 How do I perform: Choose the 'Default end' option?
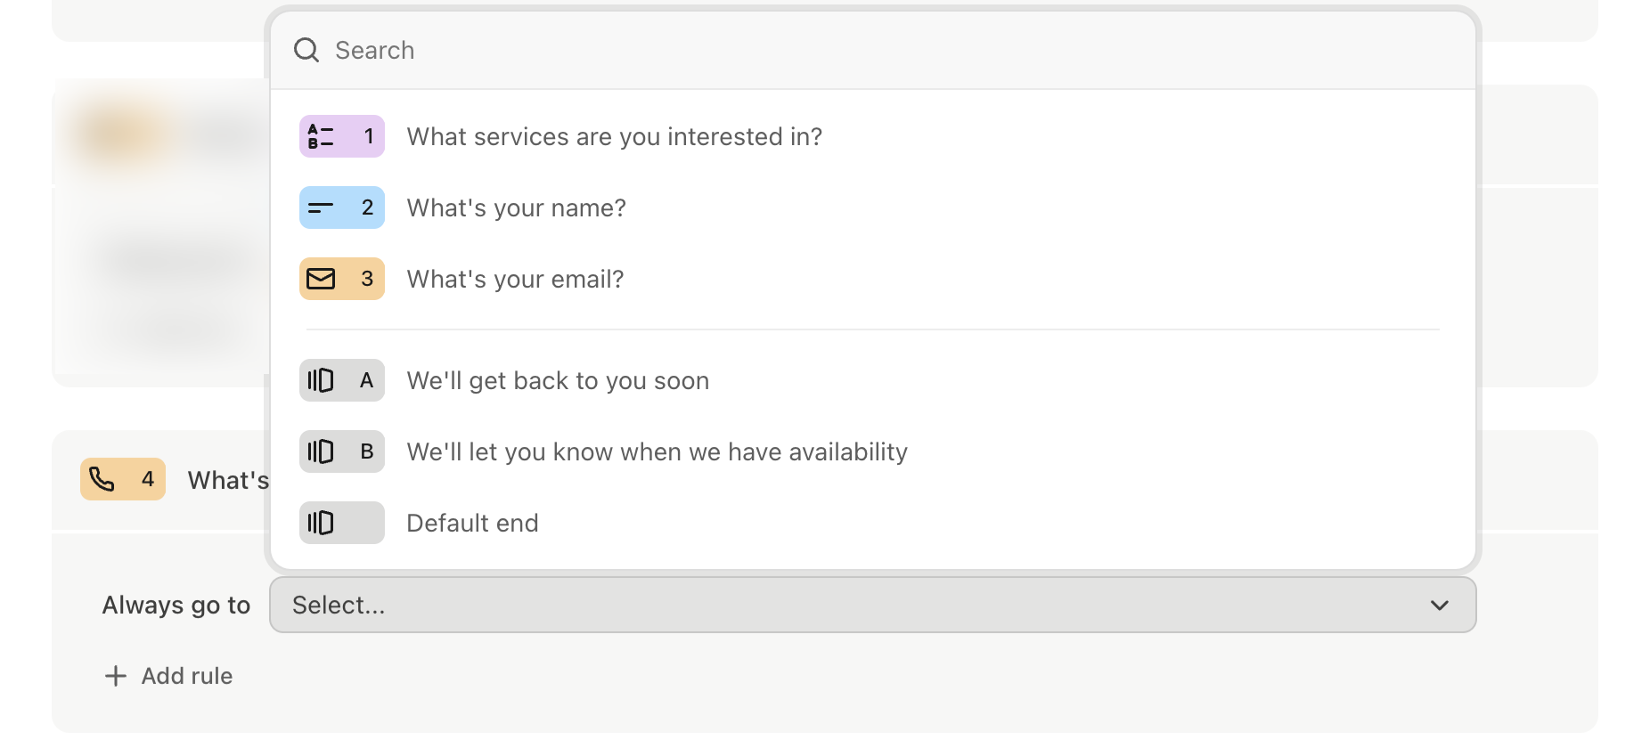click(873, 523)
